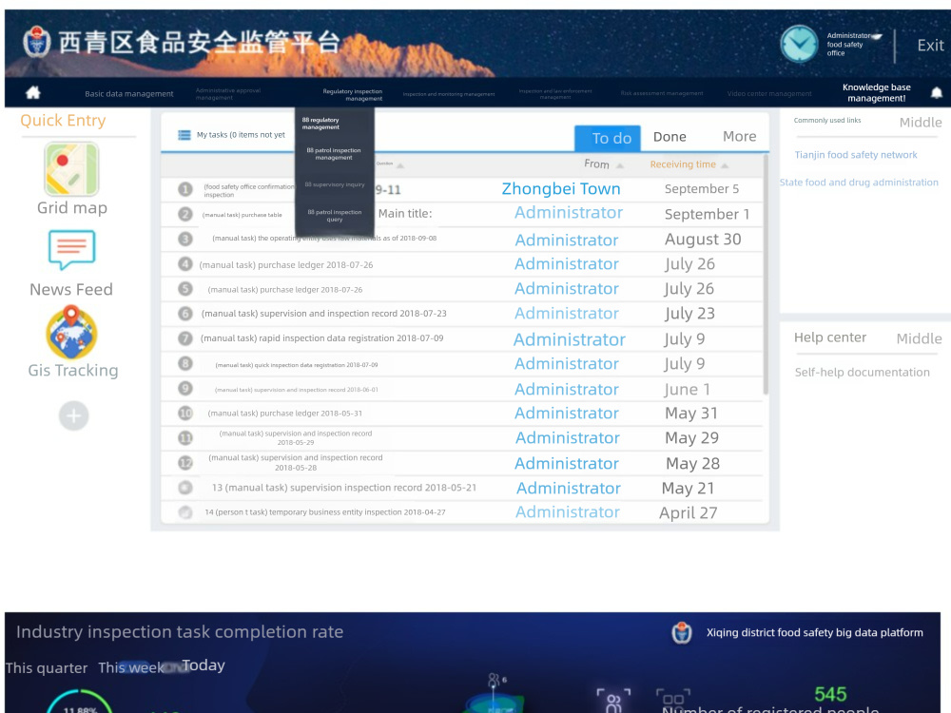951x713 pixels.
Task: Click the platform emblem logo in header
Action: click(x=37, y=41)
